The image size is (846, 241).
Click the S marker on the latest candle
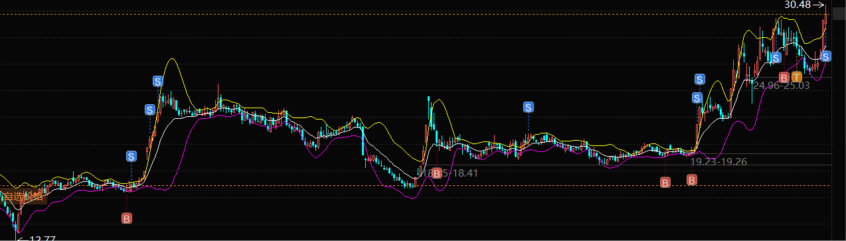825,56
